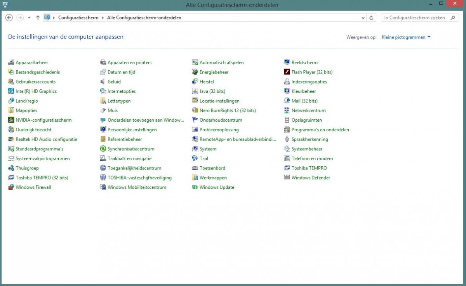
Task: Open the Programma's en onderdelen link
Action: [320, 130]
